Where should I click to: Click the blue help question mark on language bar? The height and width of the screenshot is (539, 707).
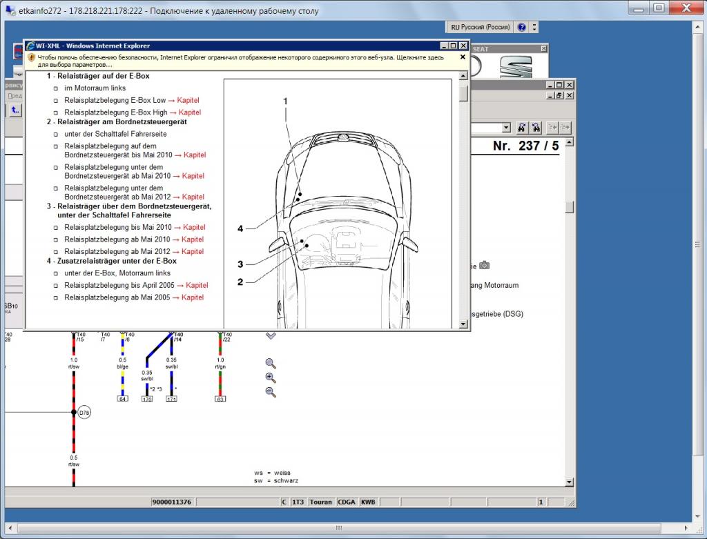tap(522, 27)
